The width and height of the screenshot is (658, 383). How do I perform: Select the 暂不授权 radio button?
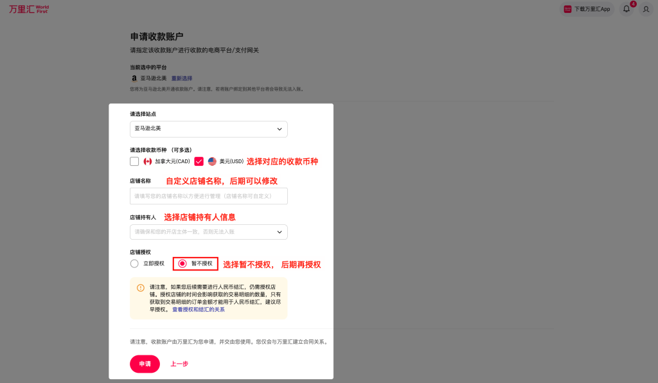(x=182, y=263)
